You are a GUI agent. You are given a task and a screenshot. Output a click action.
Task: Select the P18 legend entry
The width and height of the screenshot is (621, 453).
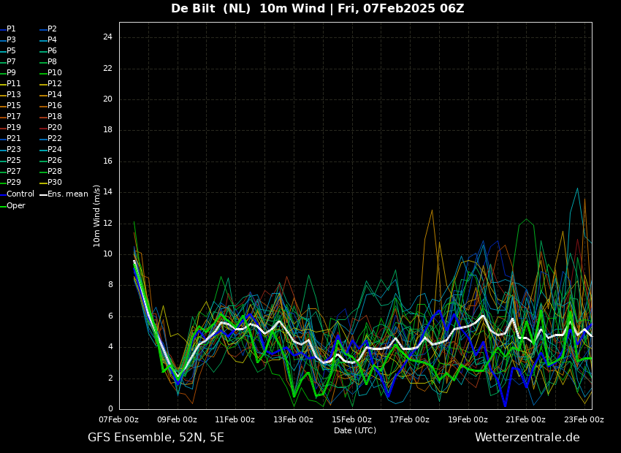click(x=55, y=117)
